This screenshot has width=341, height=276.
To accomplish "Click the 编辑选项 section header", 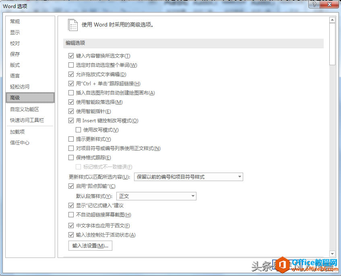I will coord(193,43).
